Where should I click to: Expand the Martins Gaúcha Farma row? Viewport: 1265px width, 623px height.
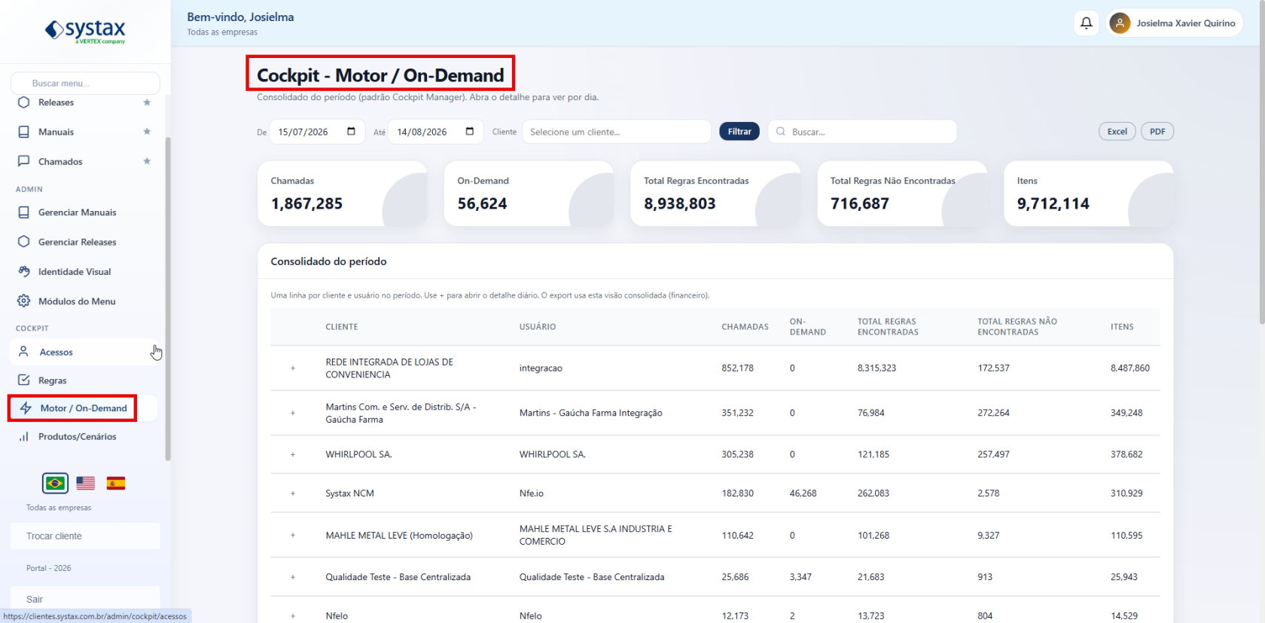293,413
